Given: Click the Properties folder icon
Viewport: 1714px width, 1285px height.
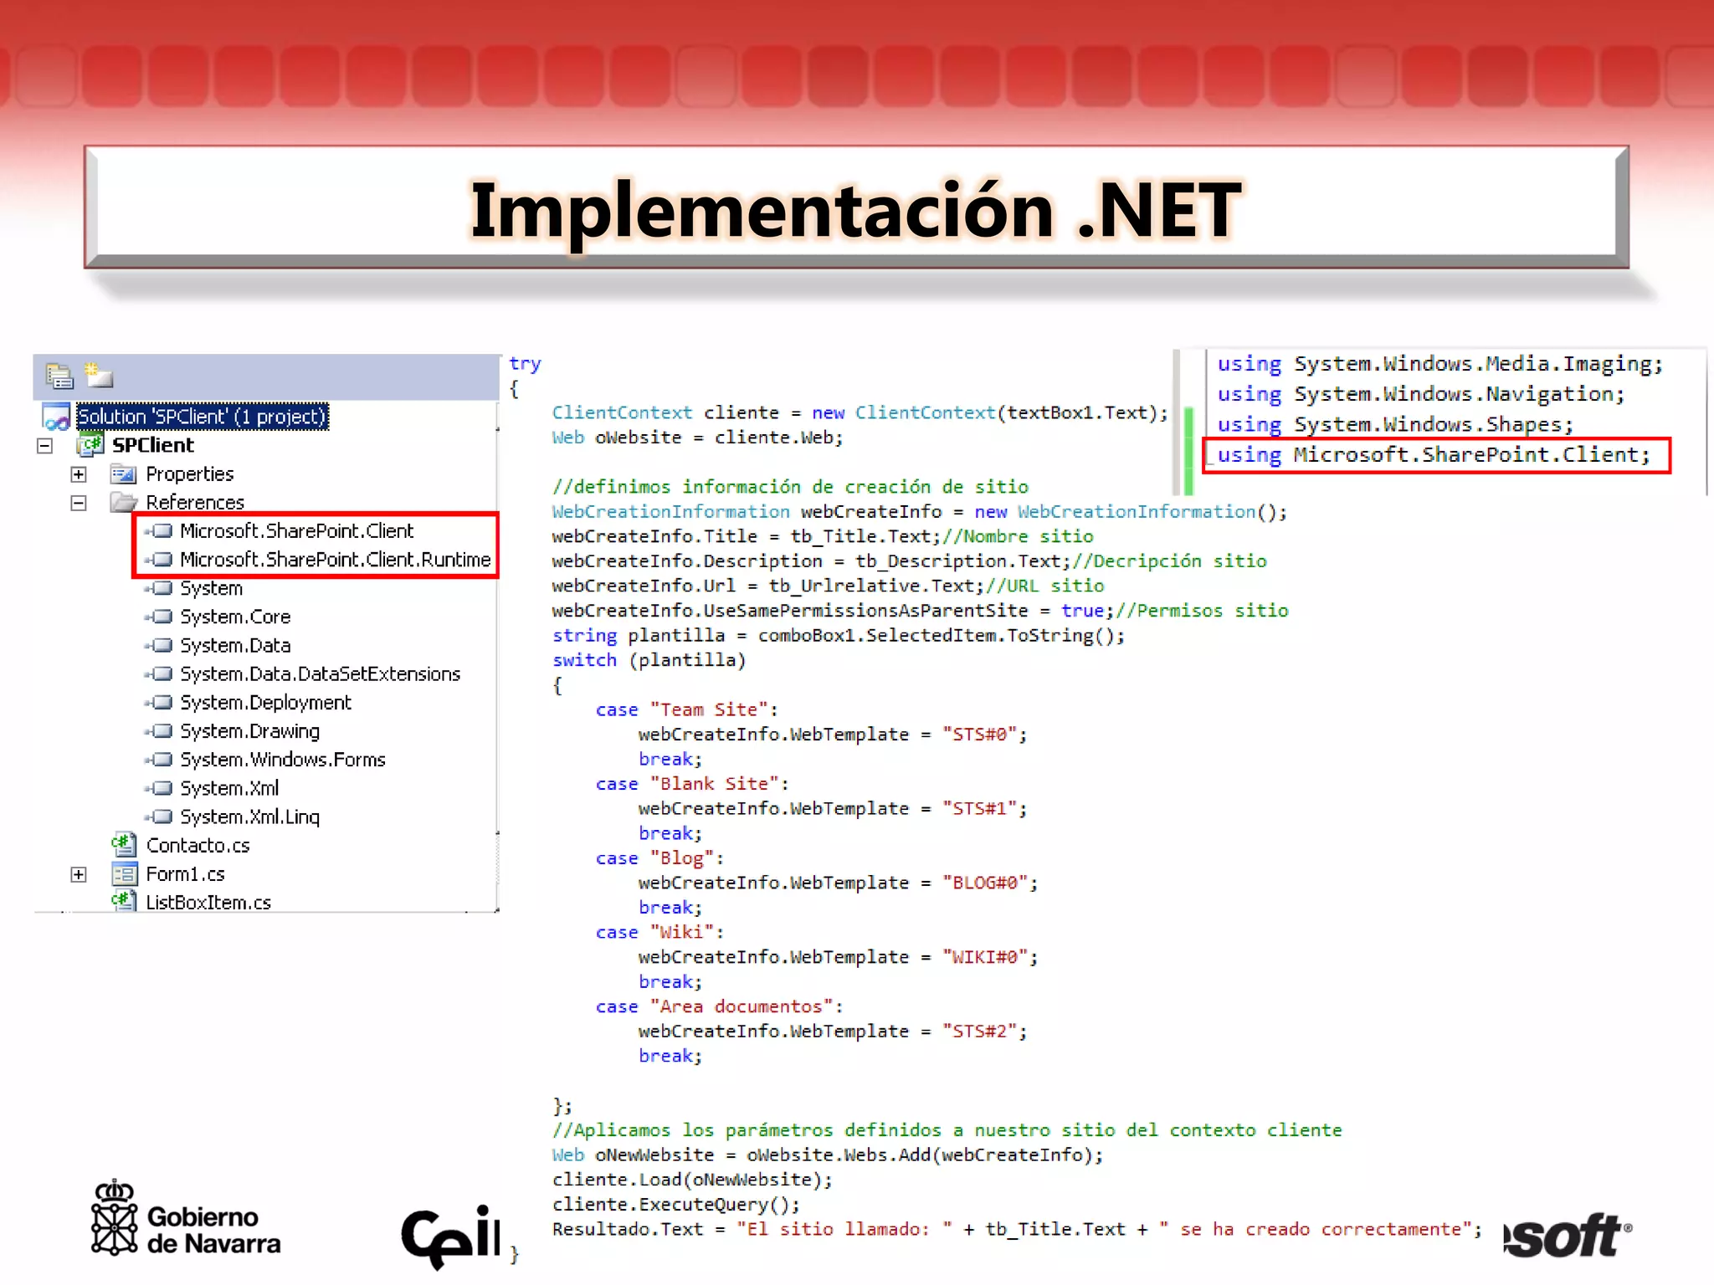Looking at the screenshot, I should [124, 474].
